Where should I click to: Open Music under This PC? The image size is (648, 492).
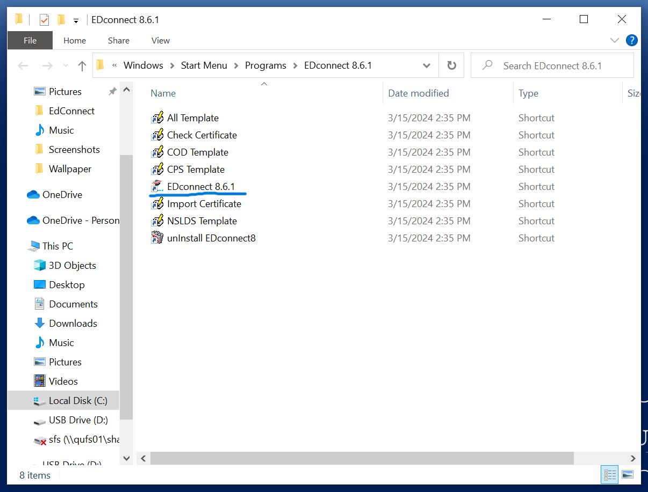click(x=54, y=343)
